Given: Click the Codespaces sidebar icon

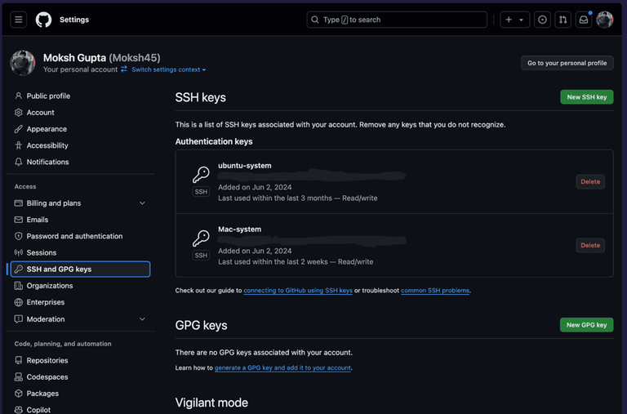Looking at the screenshot, I should (19, 377).
